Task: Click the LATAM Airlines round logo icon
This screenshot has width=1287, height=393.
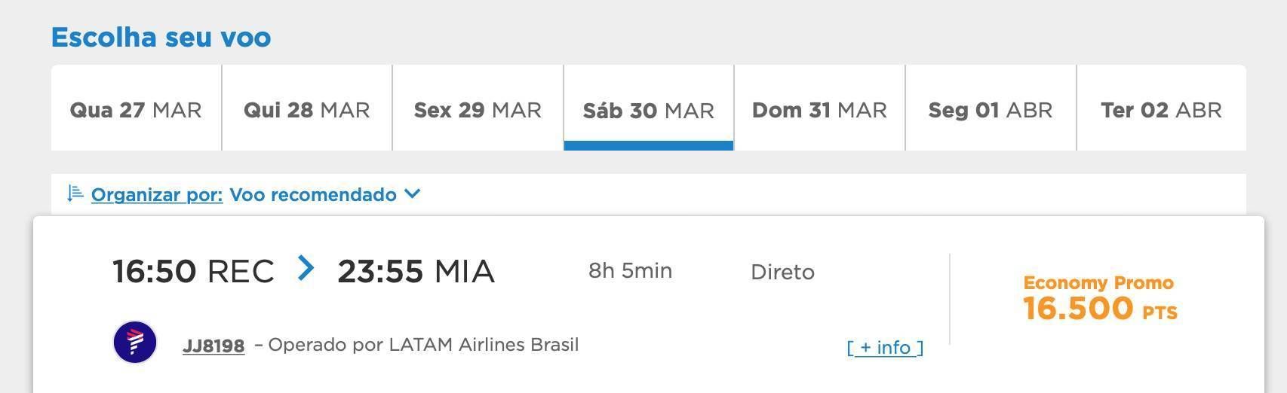Action: pos(135,342)
